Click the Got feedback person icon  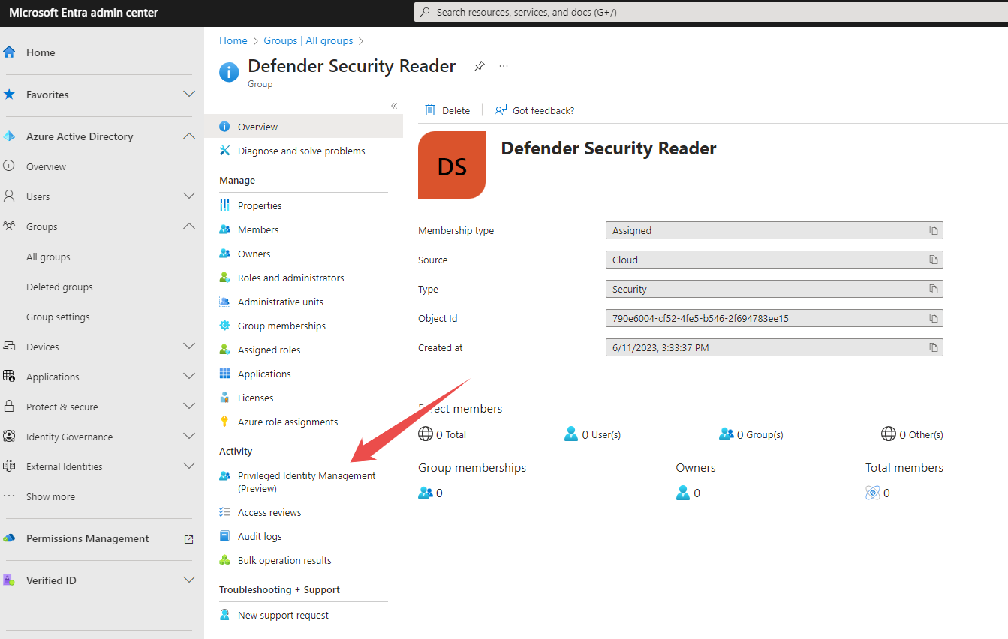(x=501, y=110)
